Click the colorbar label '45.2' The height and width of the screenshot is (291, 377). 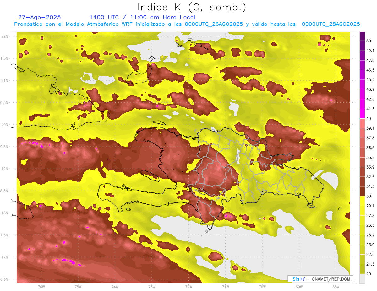coord(370,80)
